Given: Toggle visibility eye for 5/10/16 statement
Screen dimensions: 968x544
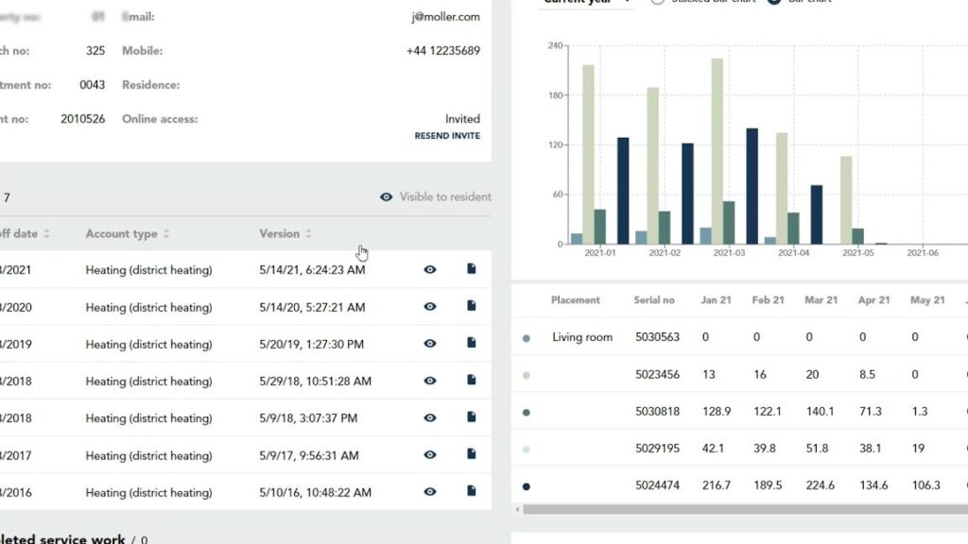Looking at the screenshot, I should coord(430,491).
